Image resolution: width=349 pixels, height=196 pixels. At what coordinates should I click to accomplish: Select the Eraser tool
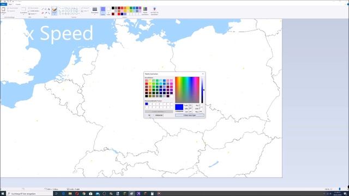(43, 13)
